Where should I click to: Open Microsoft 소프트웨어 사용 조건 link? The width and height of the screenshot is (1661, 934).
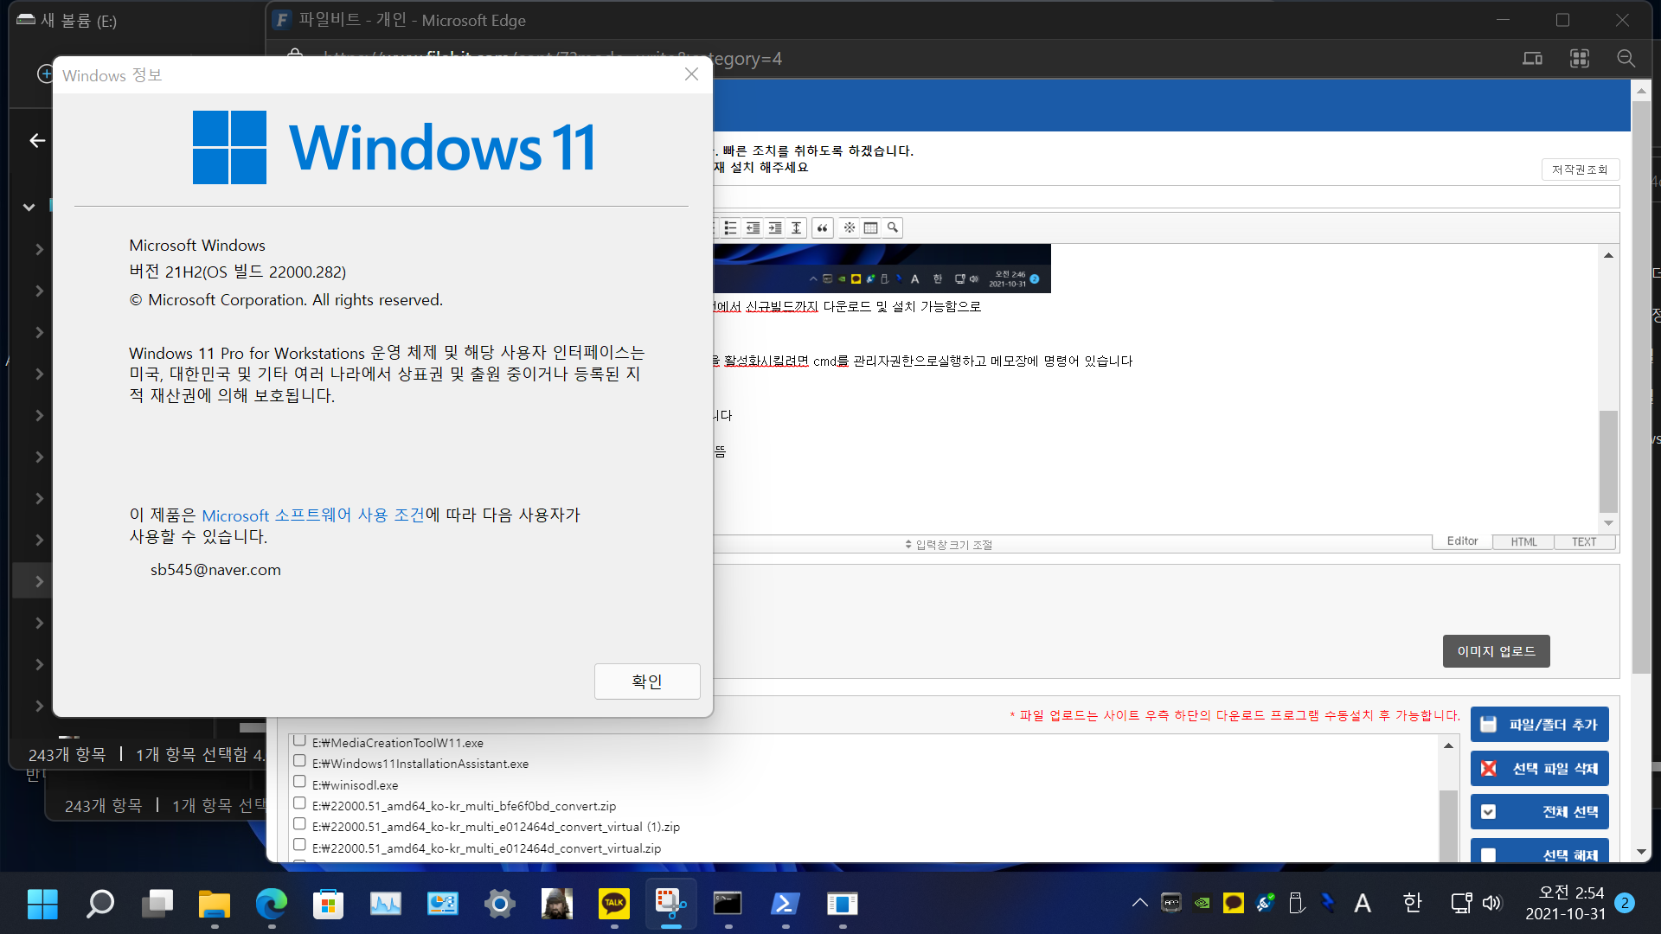point(313,515)
